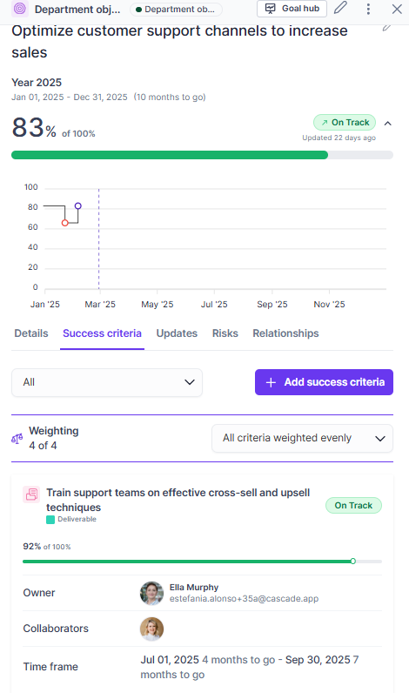Click the deliverable icon beside Train support teams
This screenshot has width=409, height=693.
[x=31, y=495]
